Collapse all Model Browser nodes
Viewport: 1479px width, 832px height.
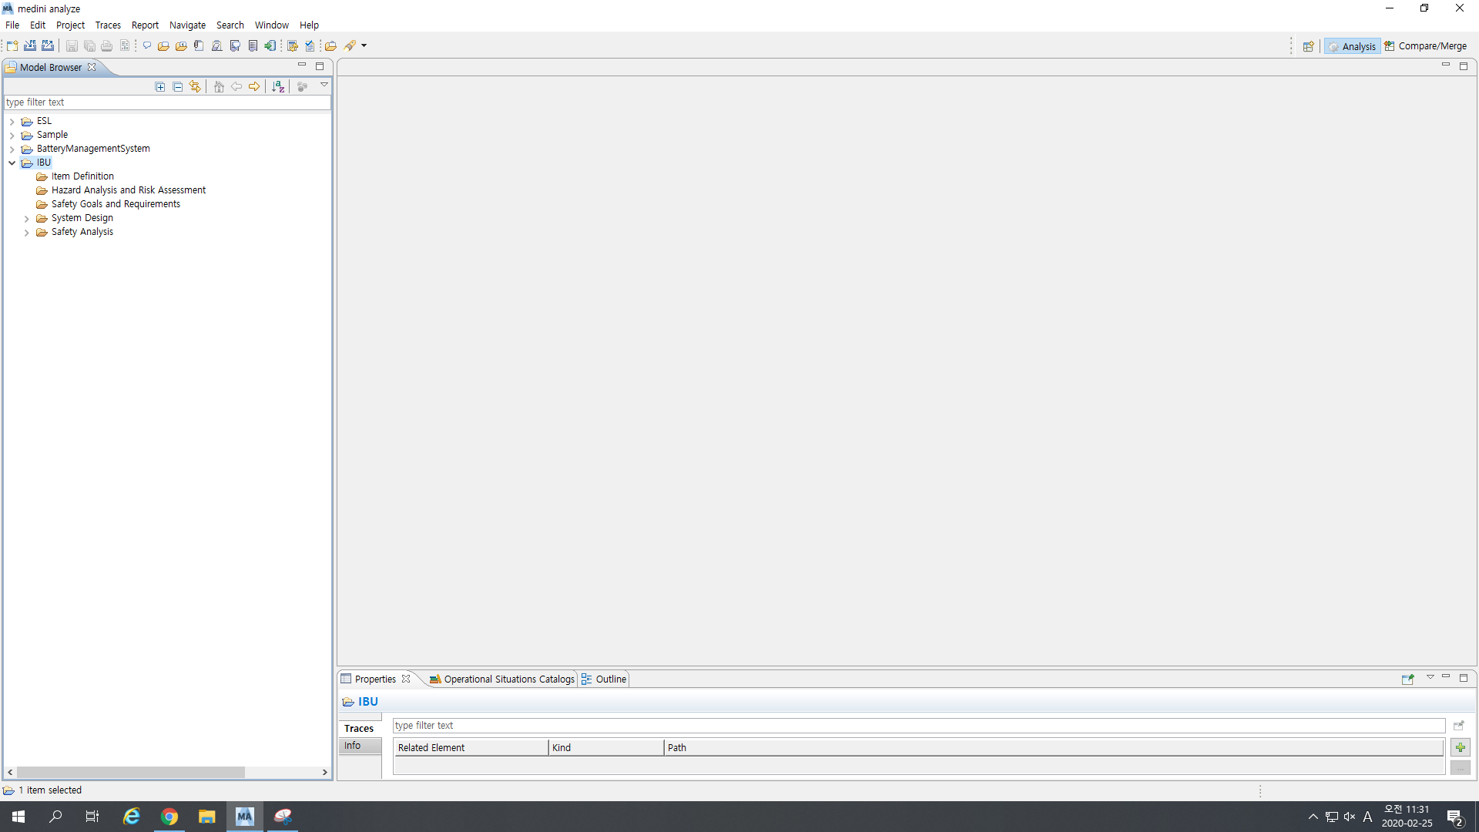click(x=178, y=86)
